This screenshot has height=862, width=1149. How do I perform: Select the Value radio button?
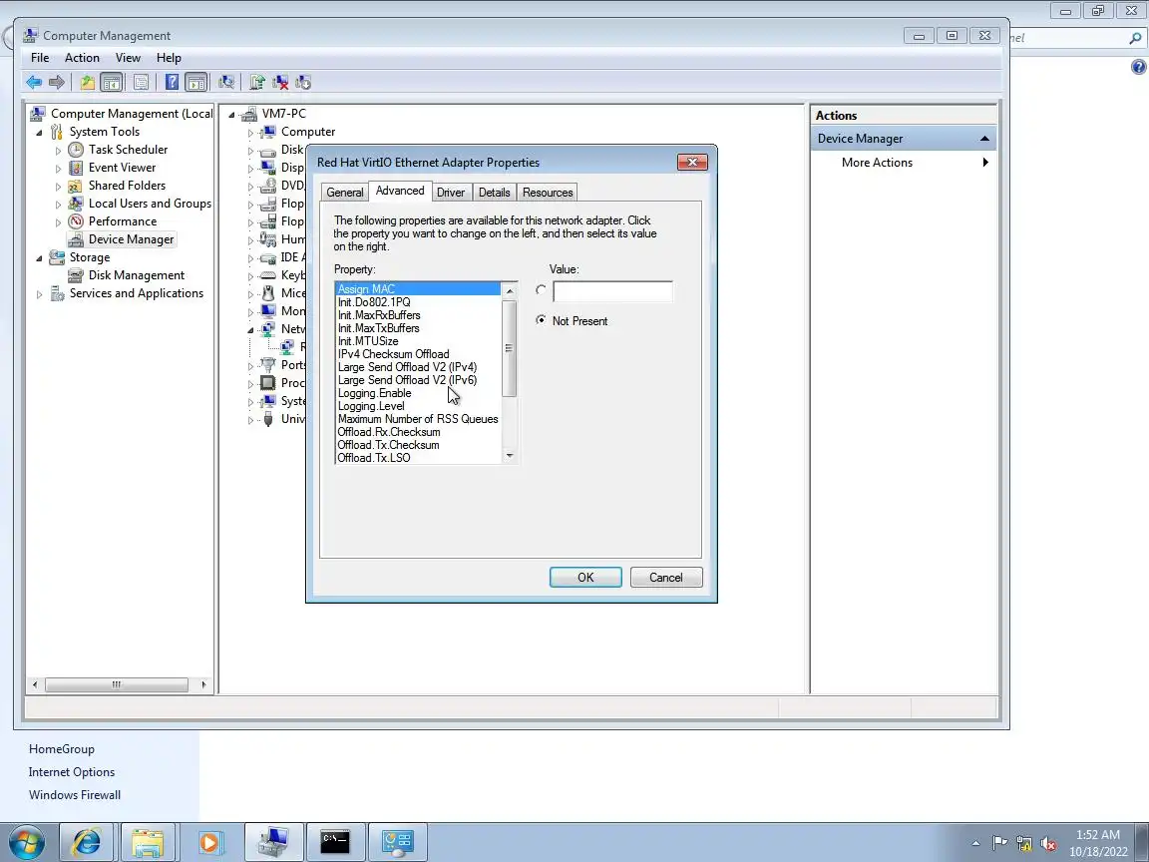pos(541,290)
